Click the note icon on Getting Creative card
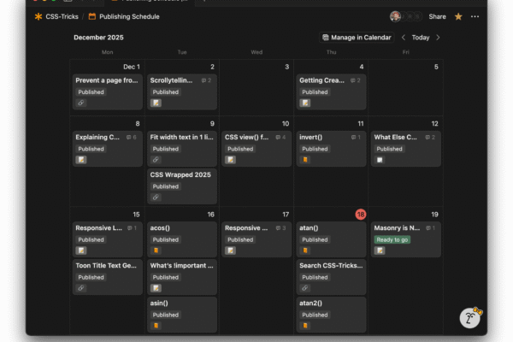 click(x=305, y=103)
